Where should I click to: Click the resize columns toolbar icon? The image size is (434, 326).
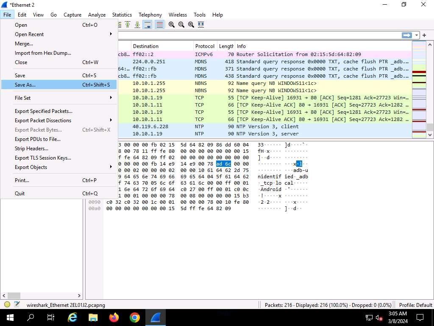[201, 25]
